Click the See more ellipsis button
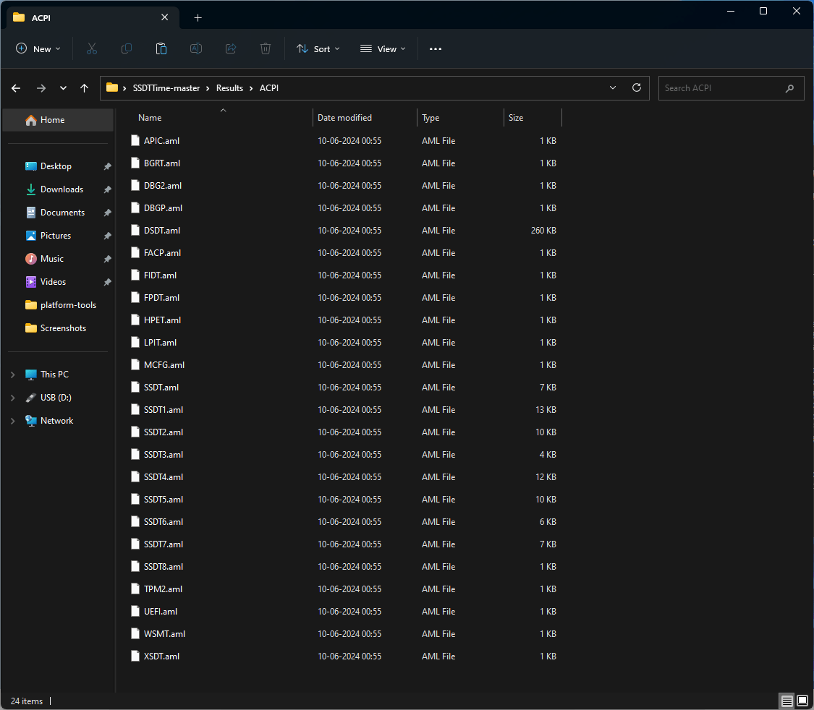The height and width of the screenshot is (710, 814). (x=435, y=48)
